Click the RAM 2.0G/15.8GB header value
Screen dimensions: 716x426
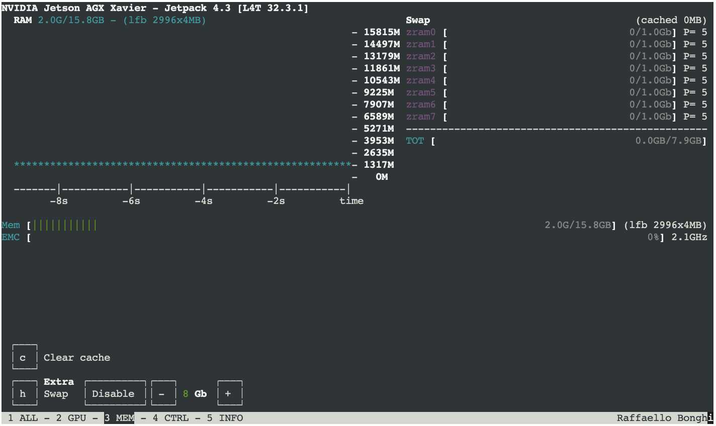click(x=71, y=20)
